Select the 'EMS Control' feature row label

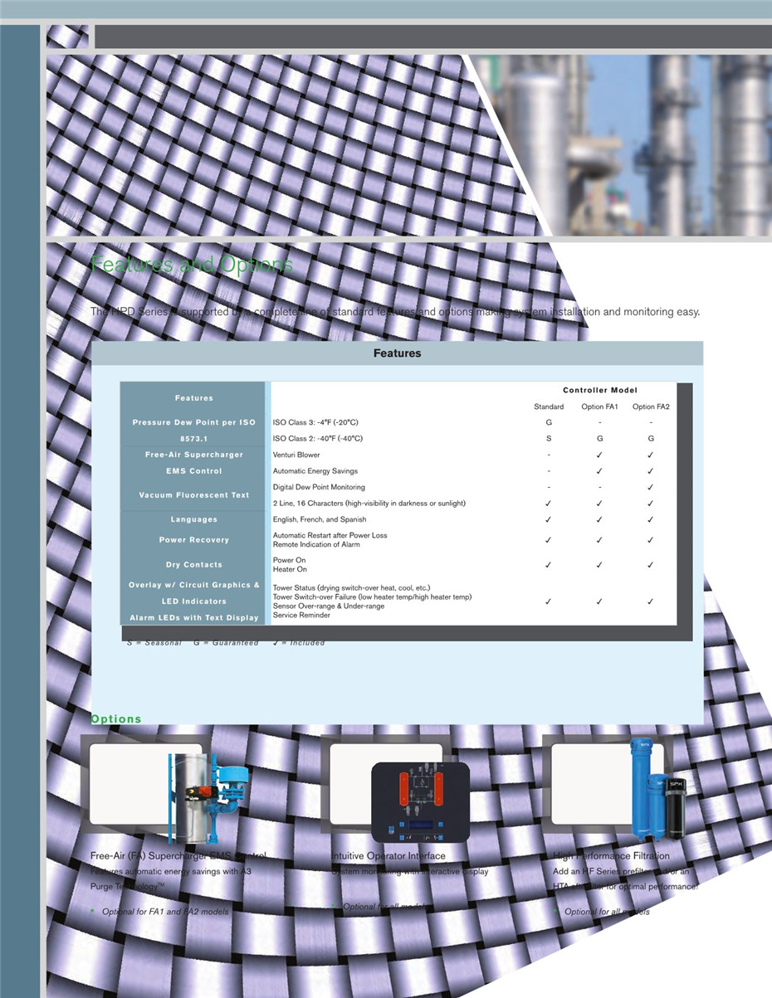[x=194, y=471]
